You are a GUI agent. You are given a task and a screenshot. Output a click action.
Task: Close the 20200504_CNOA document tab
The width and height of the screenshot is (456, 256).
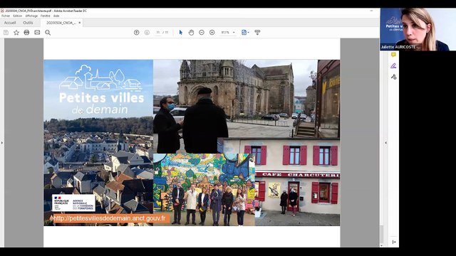coord(80,23)
